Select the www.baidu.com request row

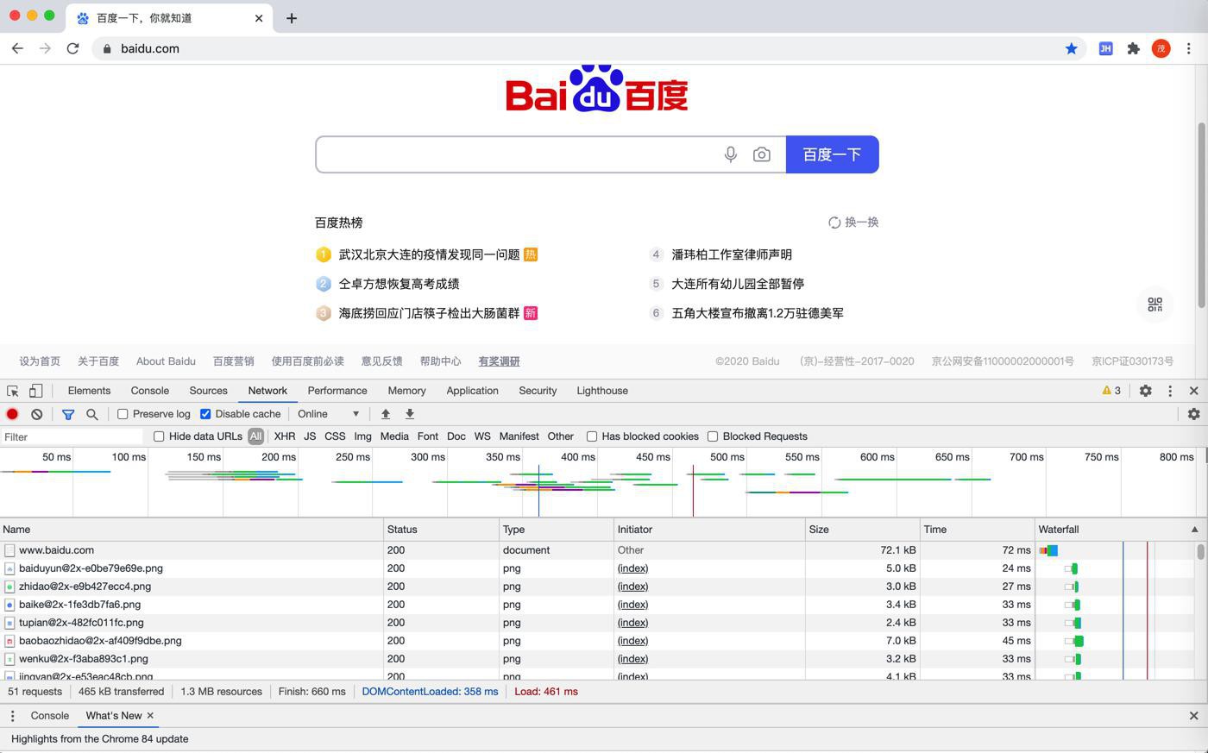coord(518,550)
